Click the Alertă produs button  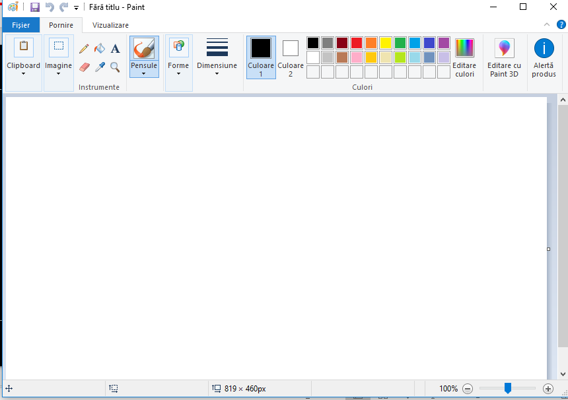point(544,56)
